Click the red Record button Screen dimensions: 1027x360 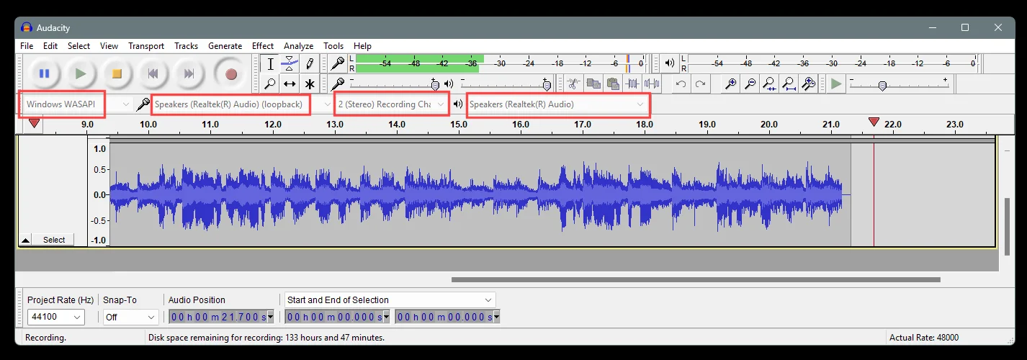230,73
